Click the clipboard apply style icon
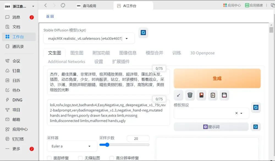The height and width of the screenshot is (161, 275). pyautogui.click(x=213, y=95)
